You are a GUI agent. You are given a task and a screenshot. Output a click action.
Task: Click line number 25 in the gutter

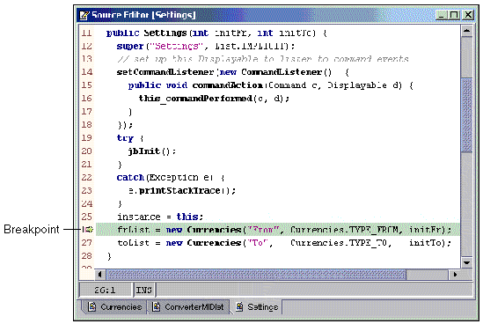coord(86,217)
